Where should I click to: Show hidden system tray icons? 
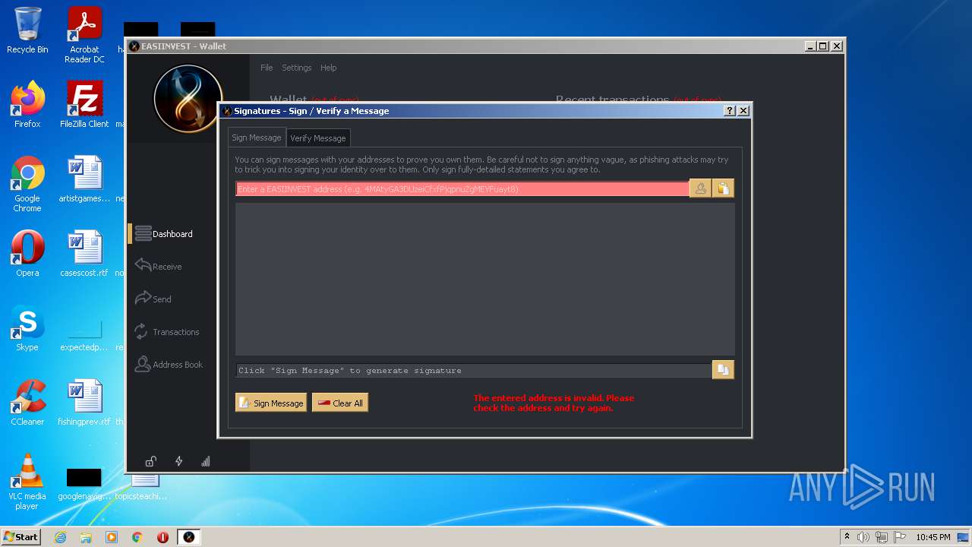coord(847,537)
